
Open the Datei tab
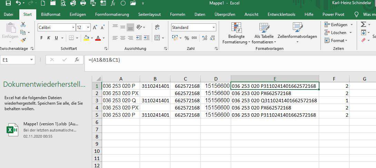click(x=8, y=14)
